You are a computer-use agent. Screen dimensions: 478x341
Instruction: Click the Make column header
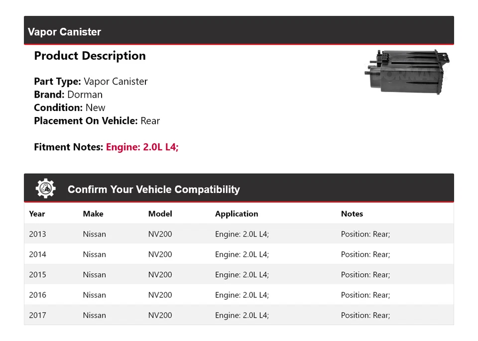[x=93, y=214]
